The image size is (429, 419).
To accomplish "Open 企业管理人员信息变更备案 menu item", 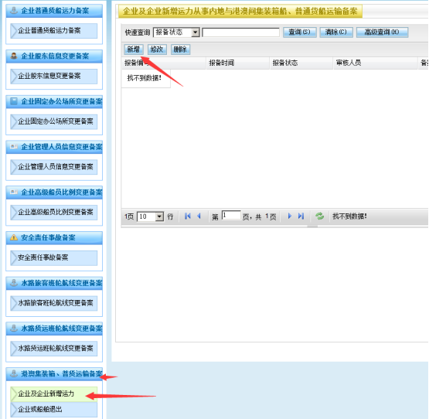I will pyautogui.click(x=54, y=167).
